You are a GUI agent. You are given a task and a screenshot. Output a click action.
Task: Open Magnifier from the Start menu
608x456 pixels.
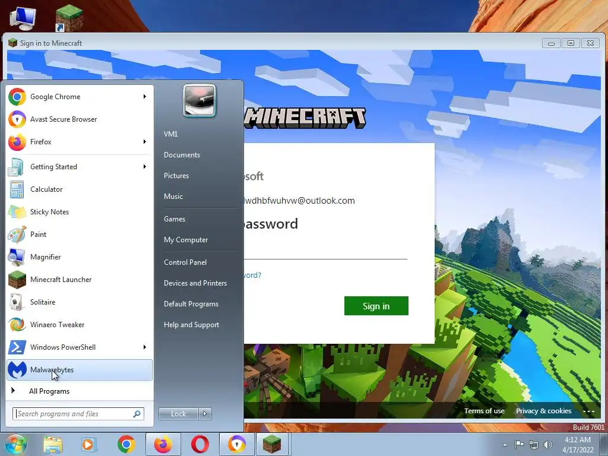(x=80, y=256)
